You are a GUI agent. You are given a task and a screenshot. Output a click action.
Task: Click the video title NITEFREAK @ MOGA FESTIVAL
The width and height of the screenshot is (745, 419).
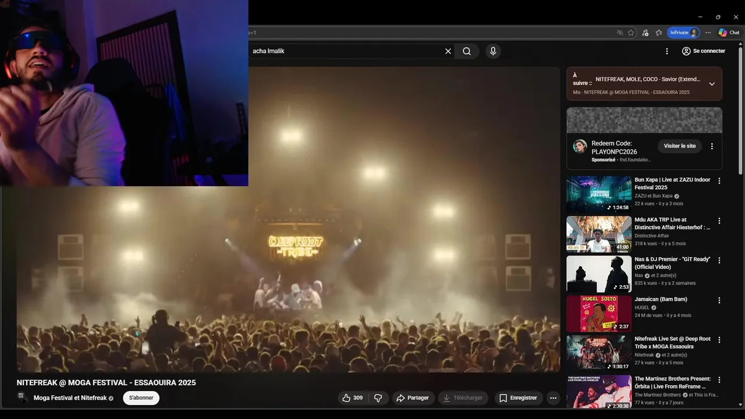coord(107,382)
